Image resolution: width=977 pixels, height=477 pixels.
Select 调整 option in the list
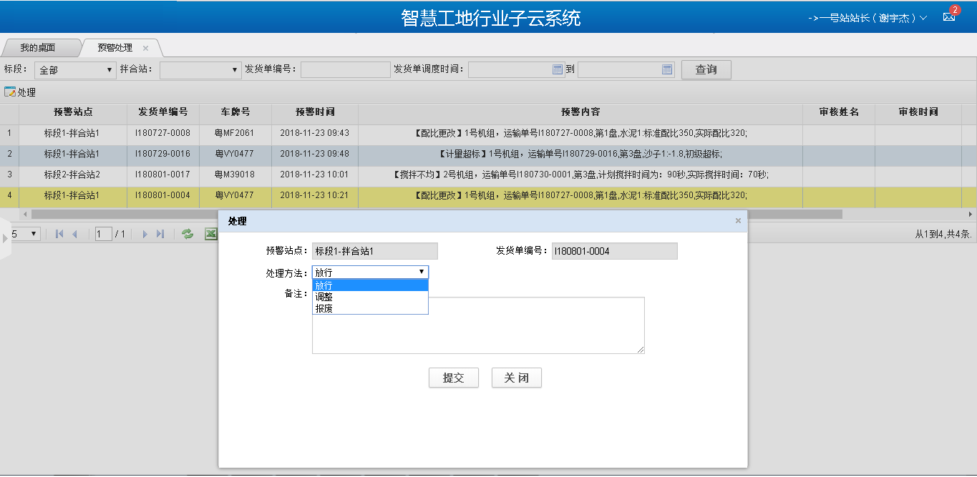click(x=370, y=297)
